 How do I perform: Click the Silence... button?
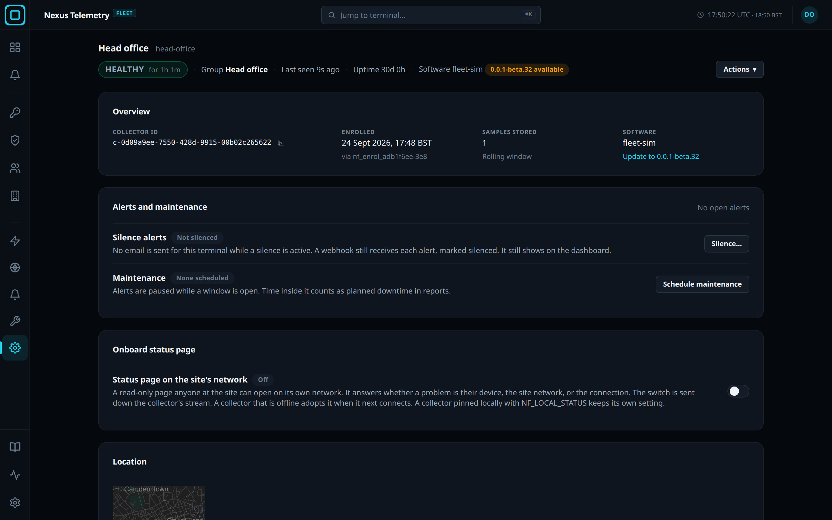(727, 244)
